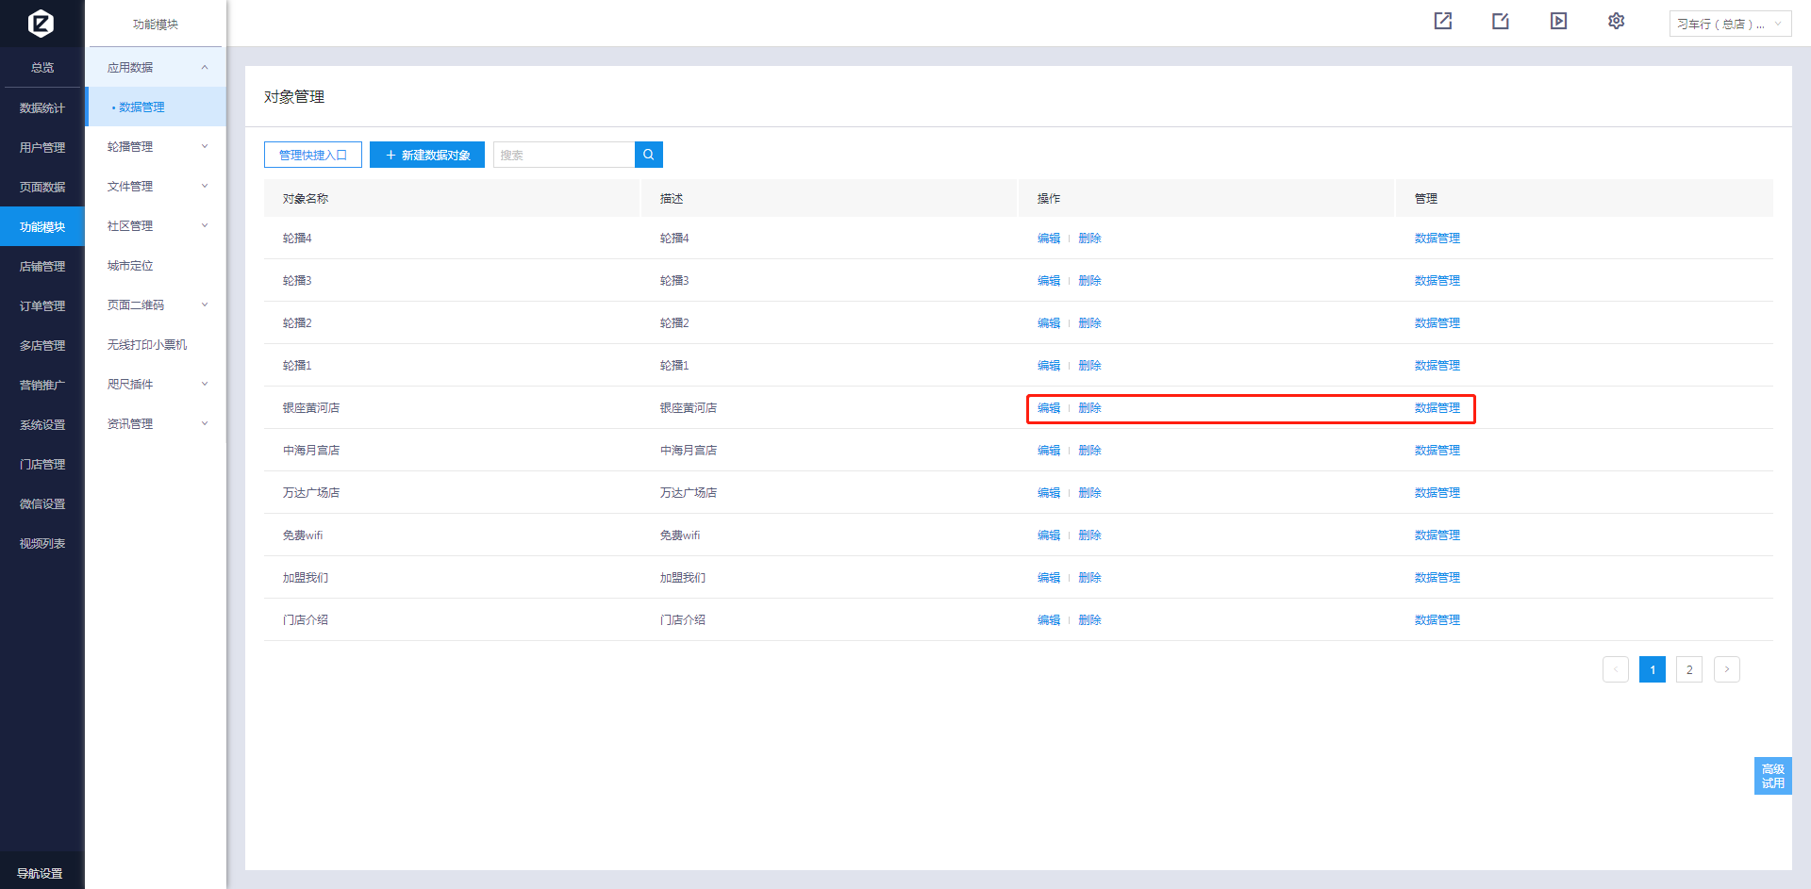This screenshot has width=1811, height=889.
Task: Click the edit note icon in top bar
Action: [x=1501, y=22]
